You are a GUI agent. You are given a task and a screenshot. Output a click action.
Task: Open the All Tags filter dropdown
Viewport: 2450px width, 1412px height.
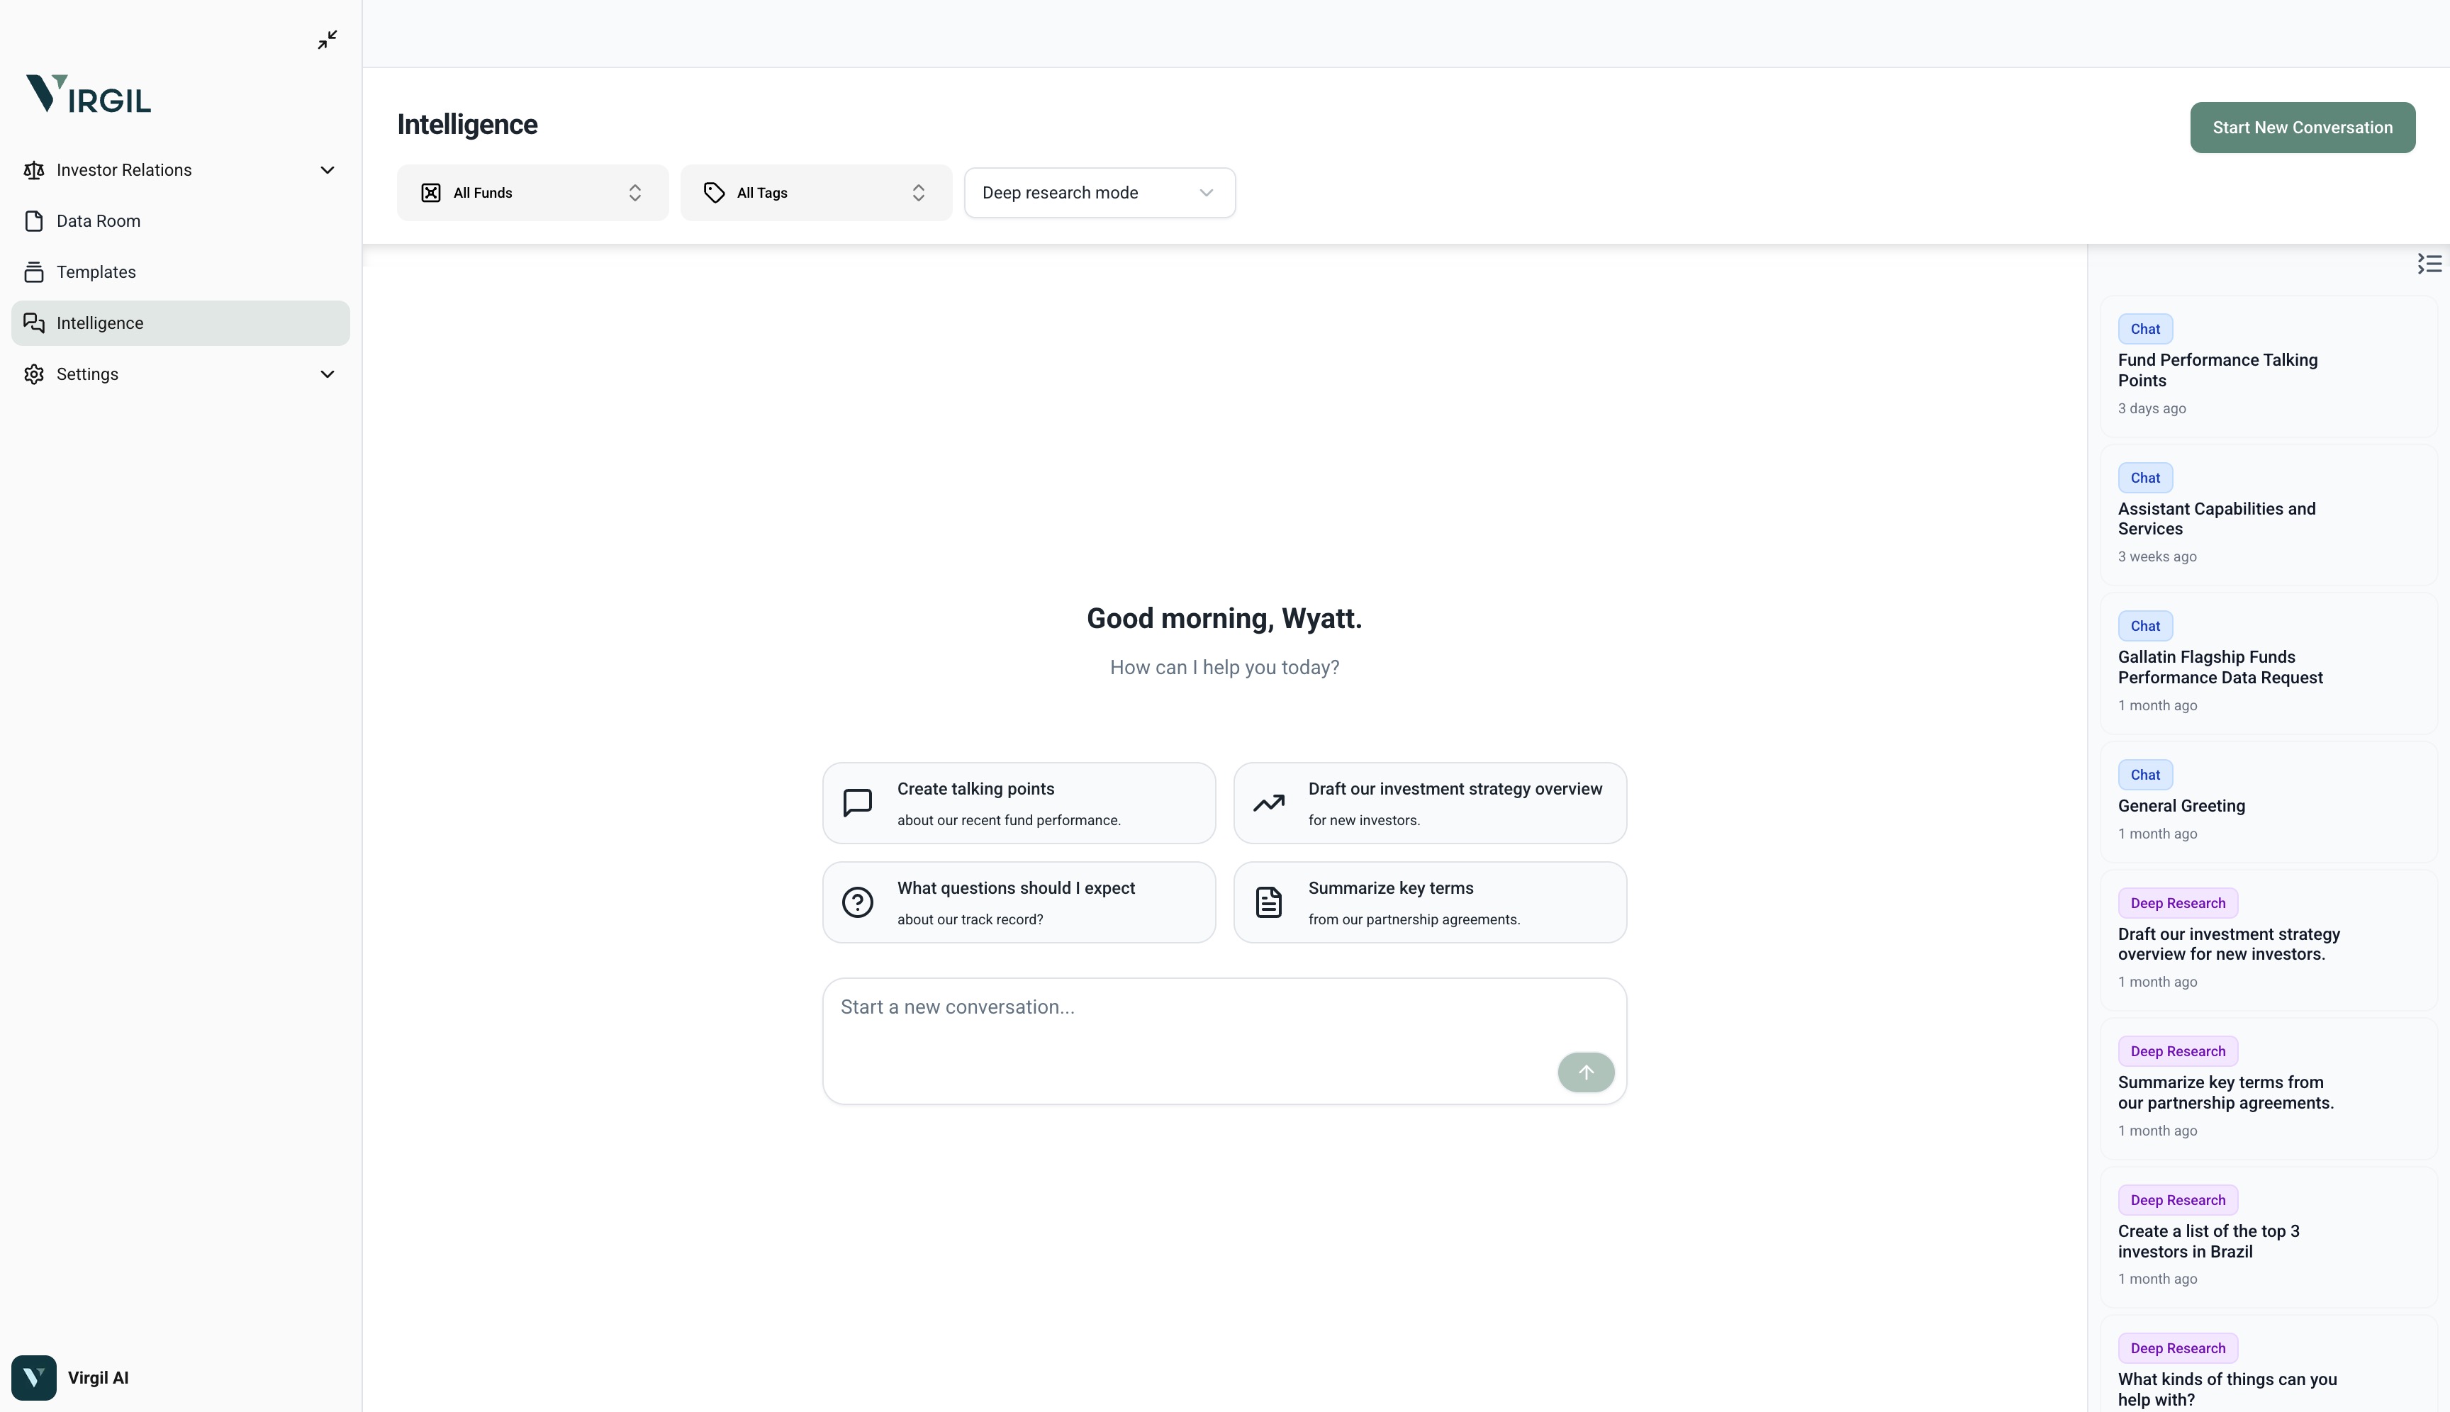click(816, 193)
